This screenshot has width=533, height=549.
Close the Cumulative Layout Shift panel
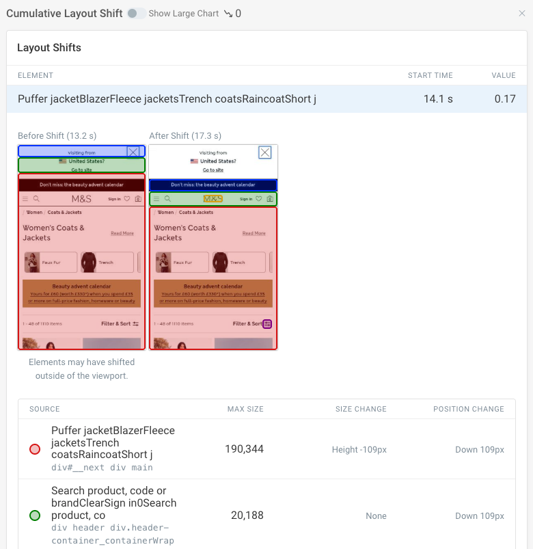[522, 13]
